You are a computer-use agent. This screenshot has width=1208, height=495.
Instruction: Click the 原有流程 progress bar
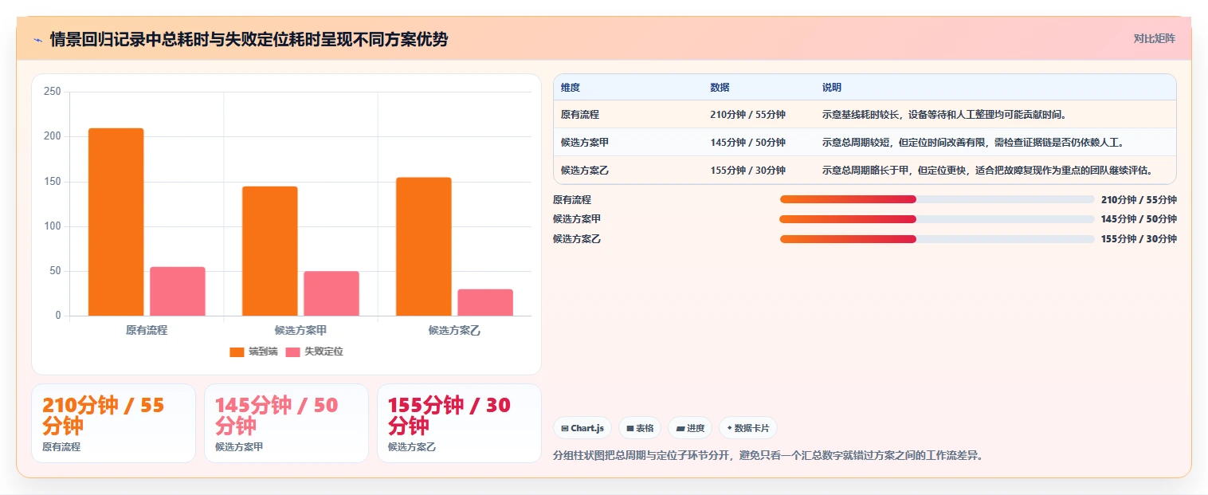pos(937,199)
